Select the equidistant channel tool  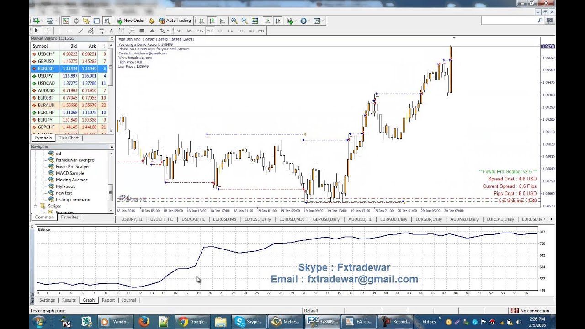90,31
